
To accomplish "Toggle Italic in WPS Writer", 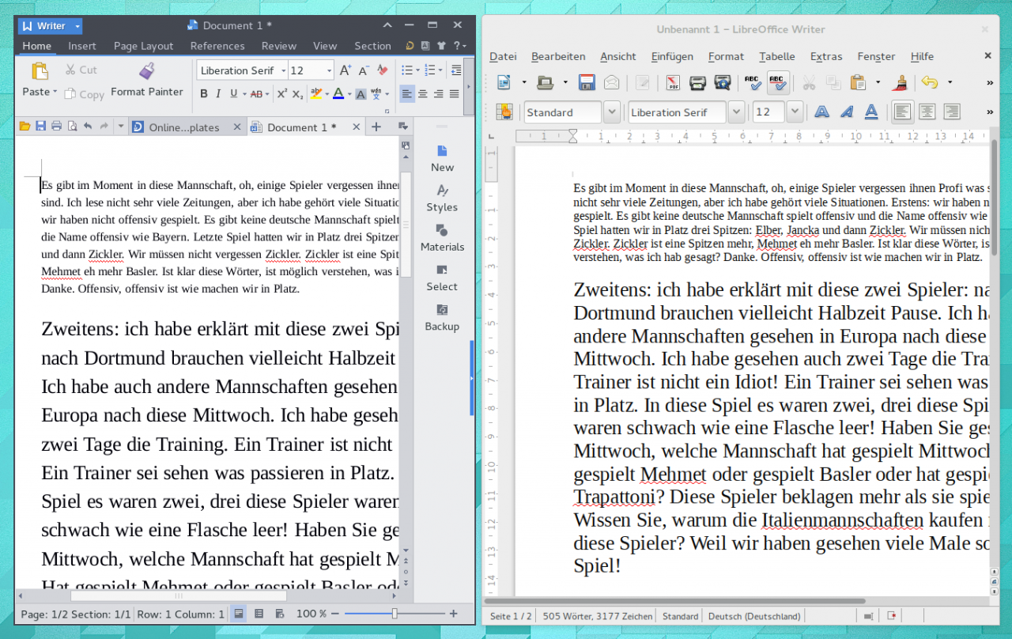I will [218, 94].
